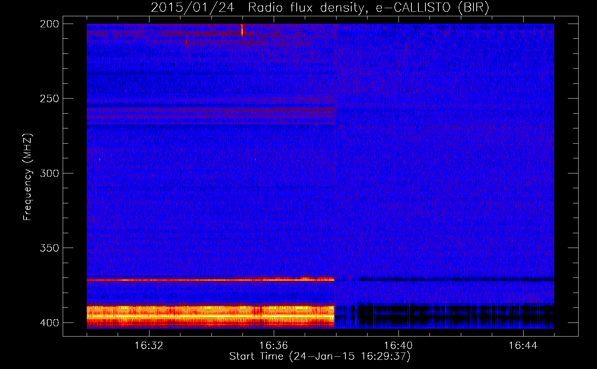Viewport: 597px width, 369px height.
Task: Select the 16:36 time tick label
Action: pyautogui.click(x=274, y=346)
